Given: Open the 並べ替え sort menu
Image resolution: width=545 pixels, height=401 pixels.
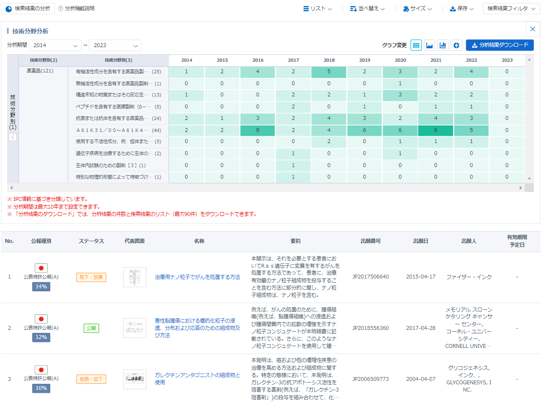Looking at the screenshot, I should click(x=367, y=9).
